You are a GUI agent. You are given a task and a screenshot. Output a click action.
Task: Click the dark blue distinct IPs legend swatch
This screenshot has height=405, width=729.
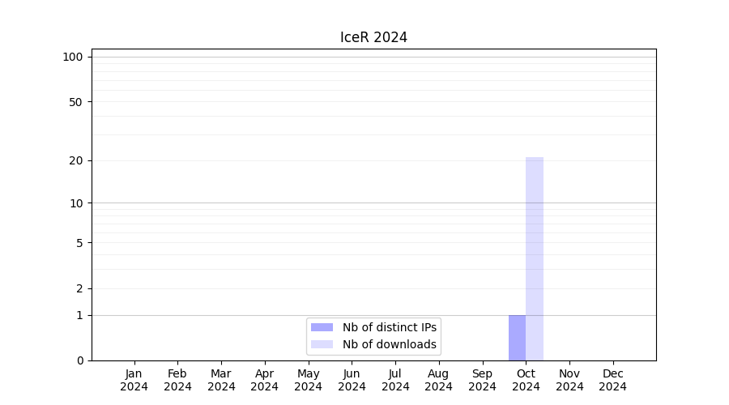coord(322,327)
